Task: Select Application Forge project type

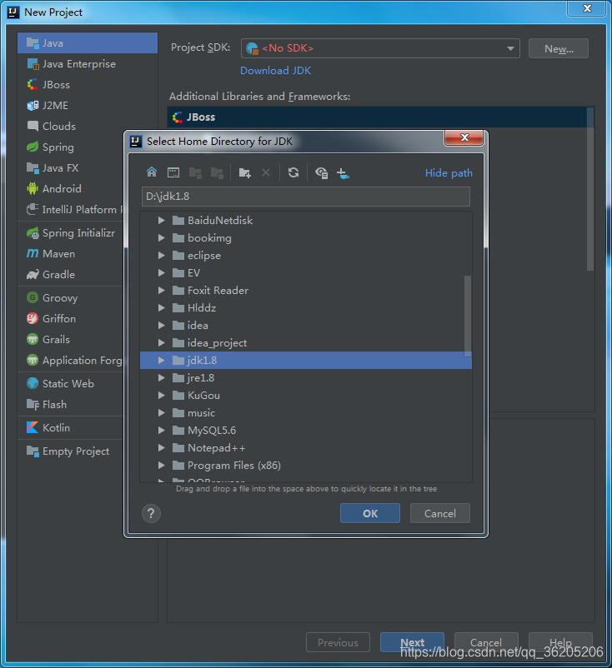Action: (x=71, y=361)
